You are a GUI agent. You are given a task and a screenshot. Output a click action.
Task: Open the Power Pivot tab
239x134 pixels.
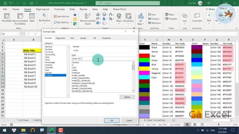tap(119, 9)
